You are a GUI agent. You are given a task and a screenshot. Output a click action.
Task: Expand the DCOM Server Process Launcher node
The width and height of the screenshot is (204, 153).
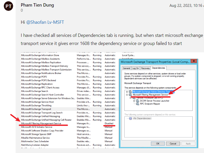[x=134, y=101]
